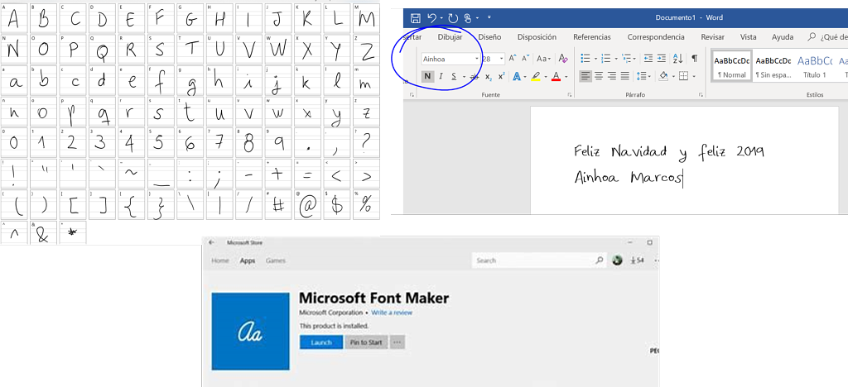Insert a numbered list
This screenshot has height=387, width=848.
(x=605, y=58)
